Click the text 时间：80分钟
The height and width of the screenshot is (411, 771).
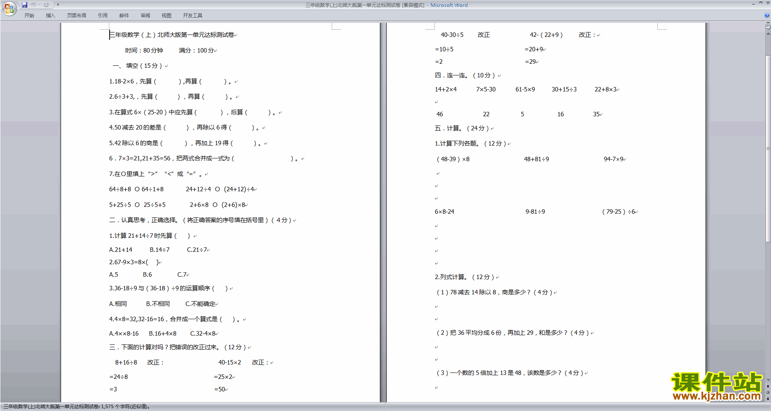(x=144, y=51)
